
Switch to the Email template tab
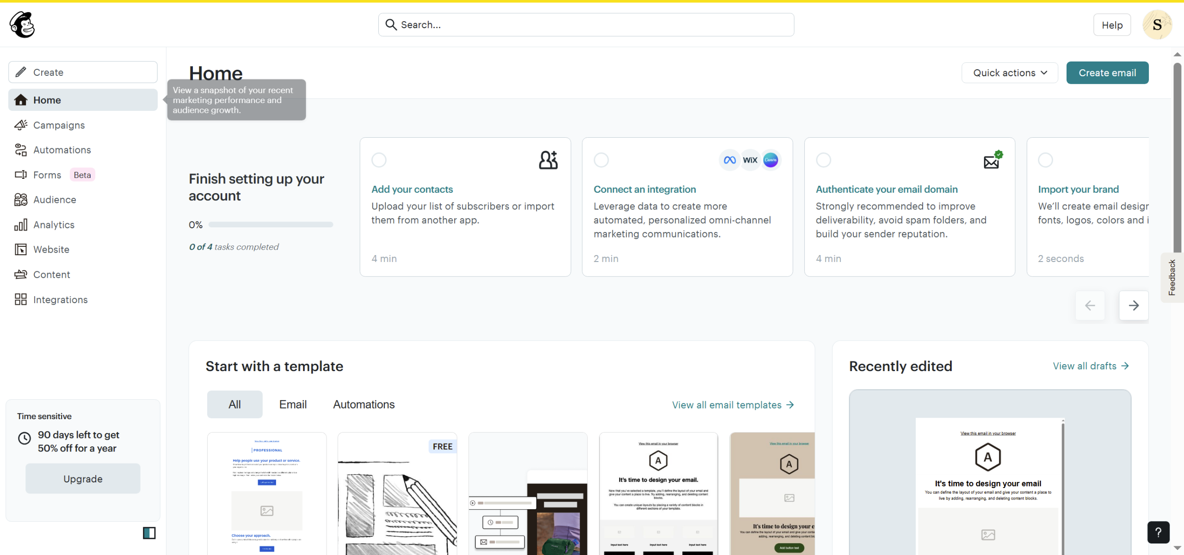point(293,404)
